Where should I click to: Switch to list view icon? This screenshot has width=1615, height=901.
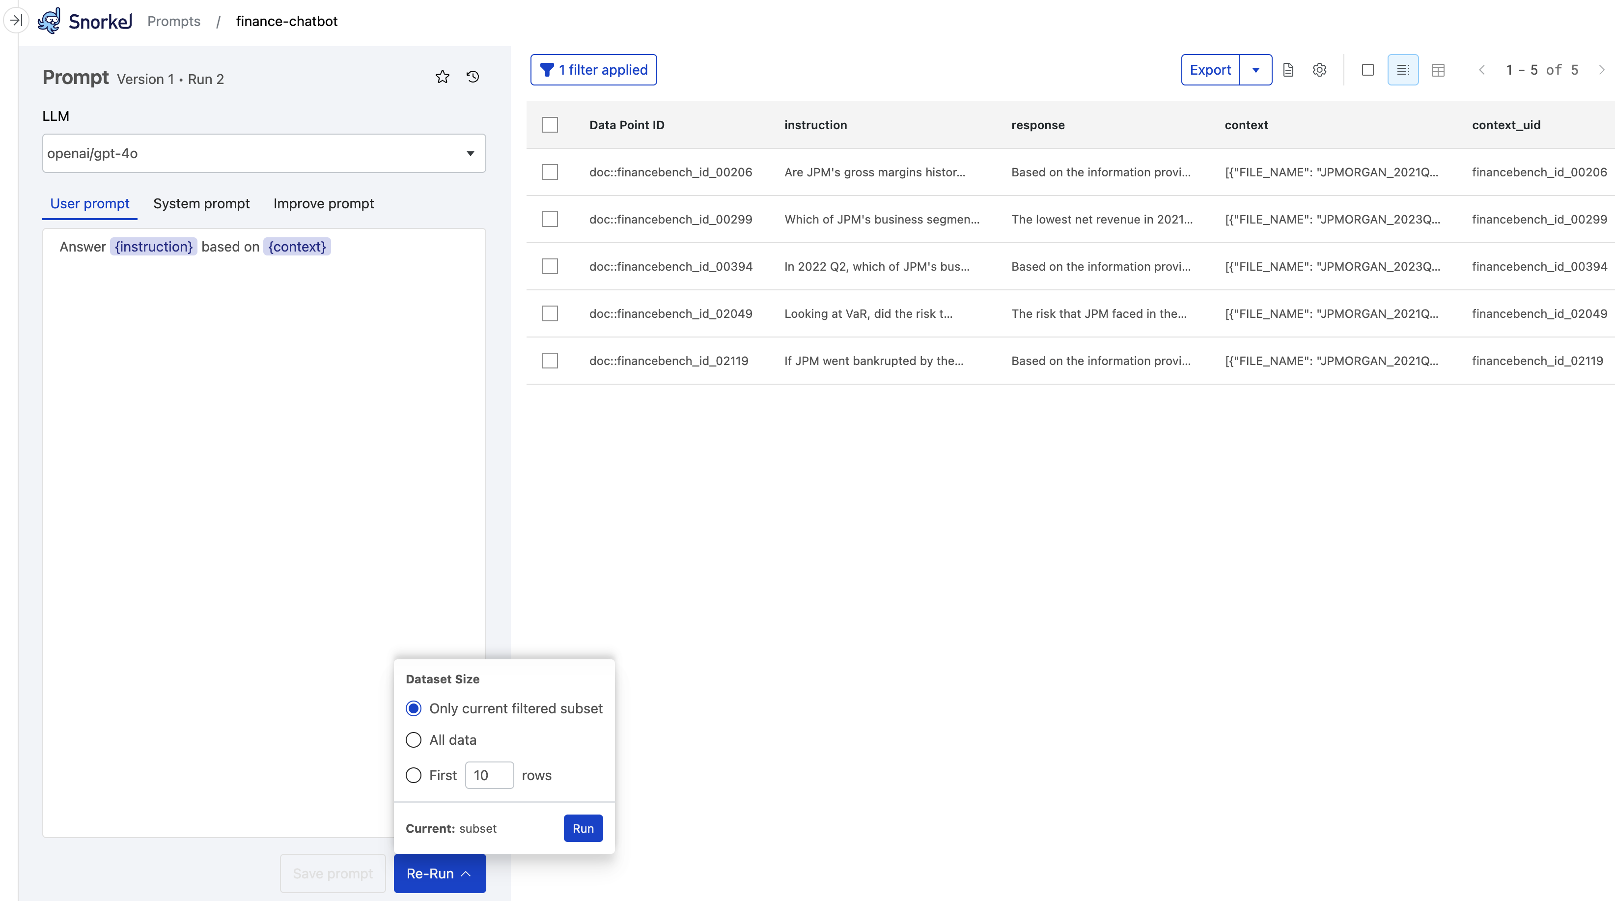click(x=1403, y=70)
